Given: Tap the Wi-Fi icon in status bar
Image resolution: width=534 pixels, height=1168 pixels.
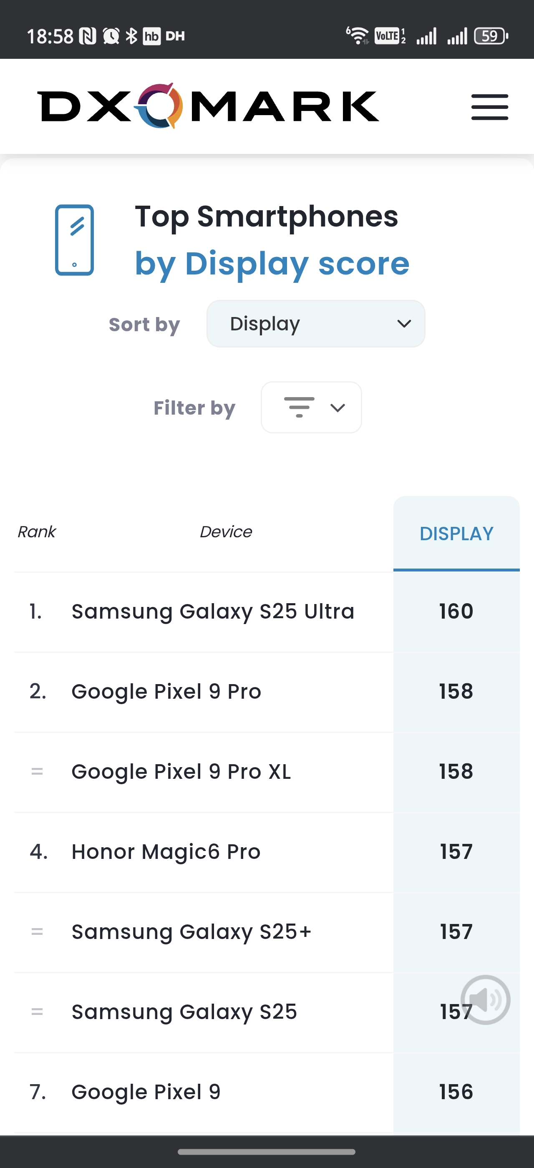Looking at the screenshot, I should point(358,35).
